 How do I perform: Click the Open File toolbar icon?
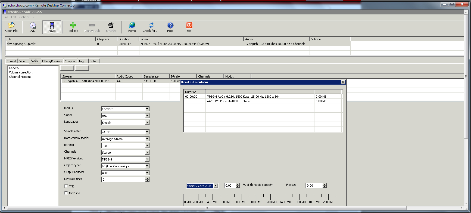click(11, 26)
